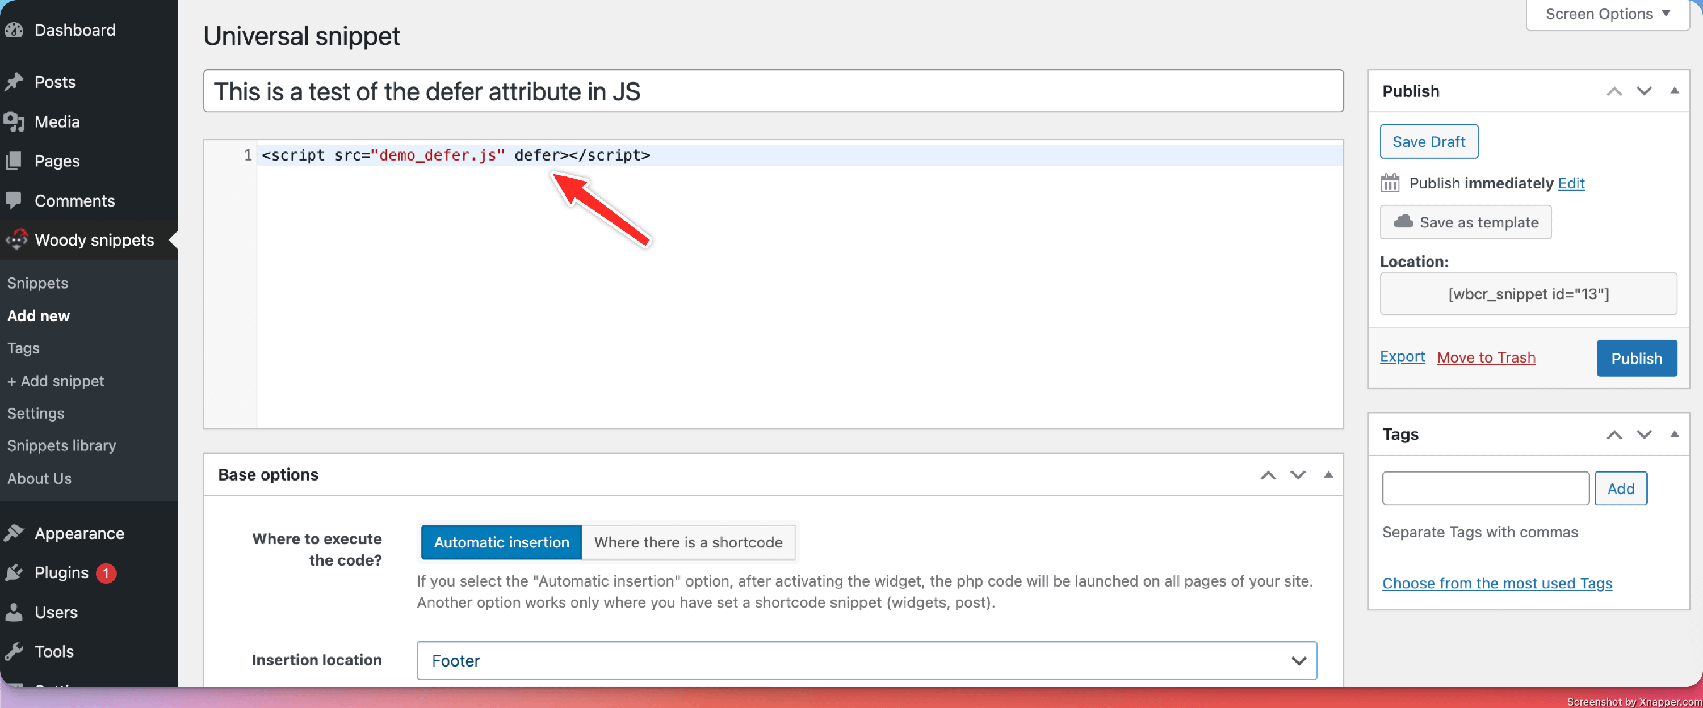Open the Snippets library submenu item
1703x708 pixels.
(x=61, y=445)
